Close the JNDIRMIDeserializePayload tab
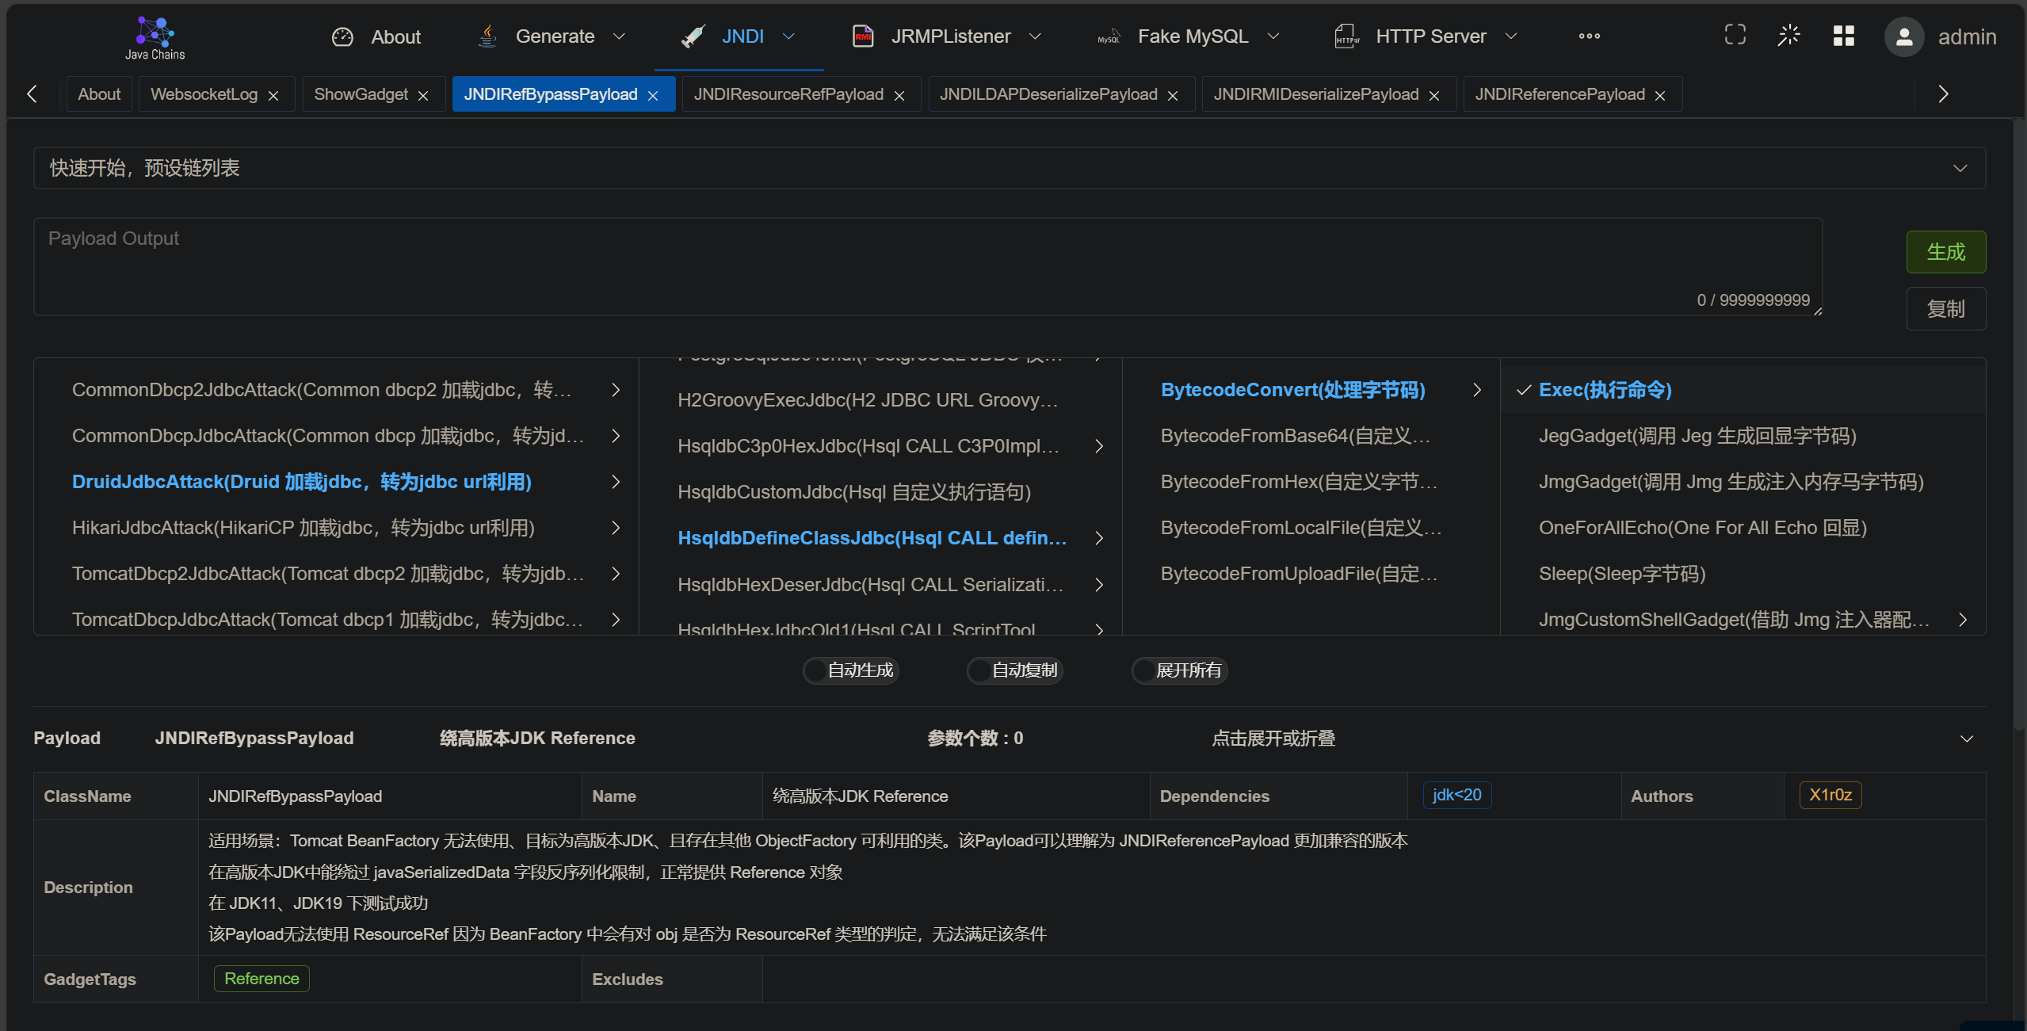The height and width of the screenshot is (1031, 2027). pos(1434,96)
